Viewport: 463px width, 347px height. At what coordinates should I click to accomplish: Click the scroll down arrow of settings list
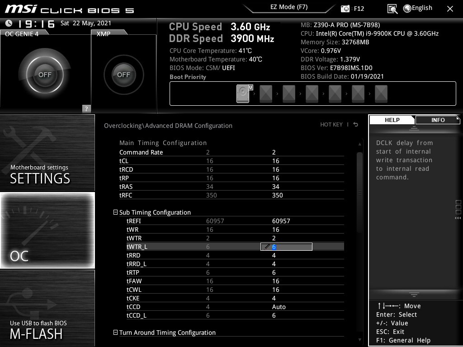point(359,340)
